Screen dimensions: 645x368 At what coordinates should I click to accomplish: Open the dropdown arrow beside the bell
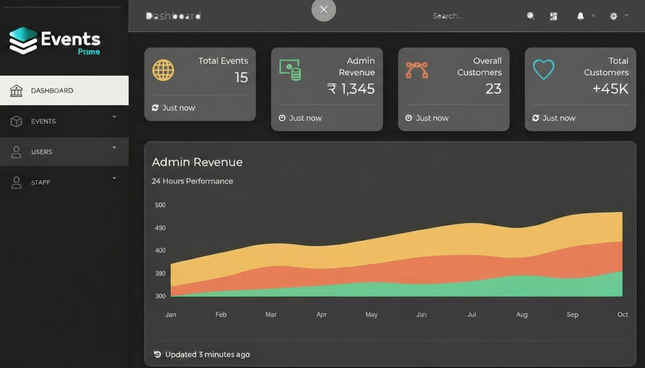pos(593,16)
